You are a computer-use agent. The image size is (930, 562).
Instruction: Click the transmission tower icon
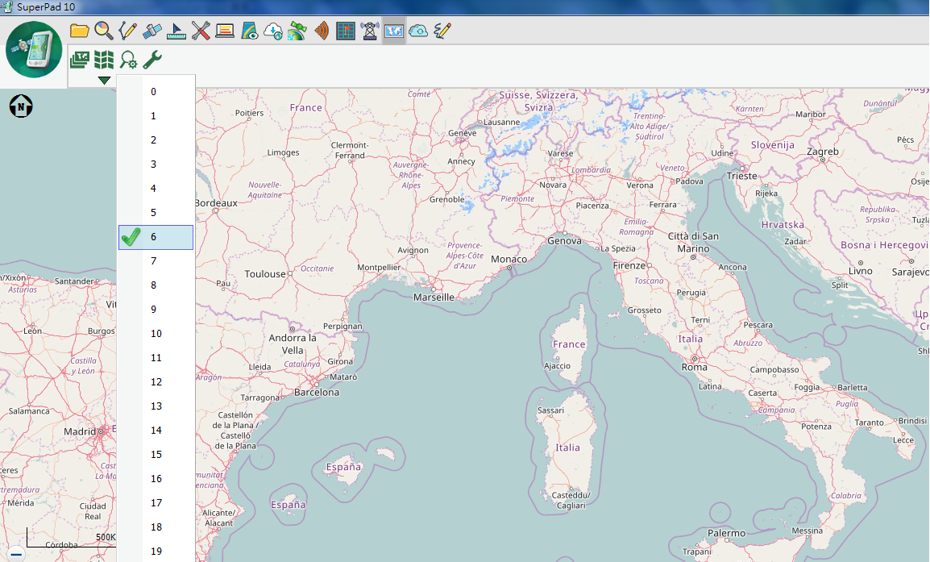(x=370, y=31)
